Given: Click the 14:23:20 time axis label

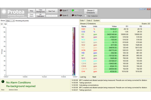Looking at the screenshot, I should click(44, 77).
